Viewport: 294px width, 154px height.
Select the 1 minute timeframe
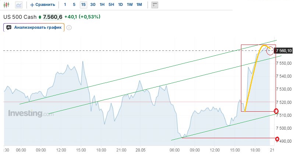tap(65, 4)
